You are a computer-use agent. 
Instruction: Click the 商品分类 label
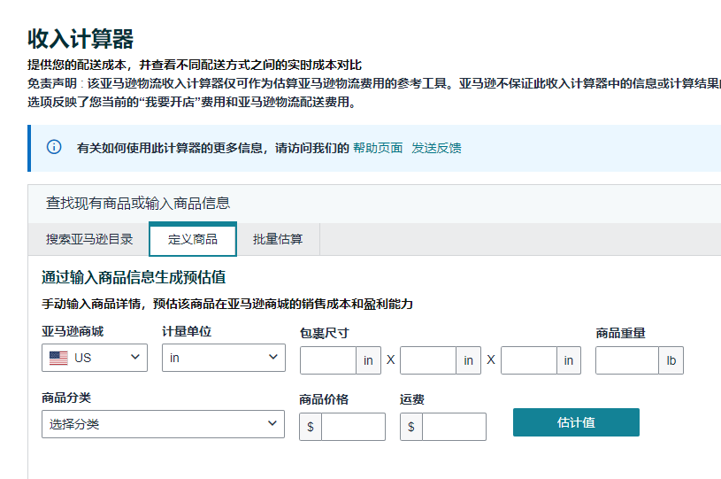[66, 398]
